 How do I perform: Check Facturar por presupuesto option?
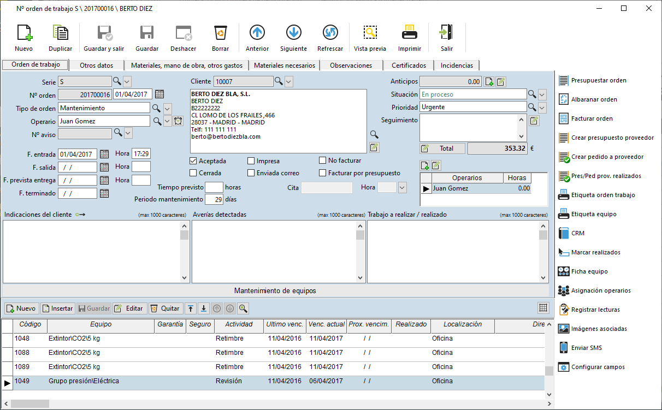tap(323, 173)
